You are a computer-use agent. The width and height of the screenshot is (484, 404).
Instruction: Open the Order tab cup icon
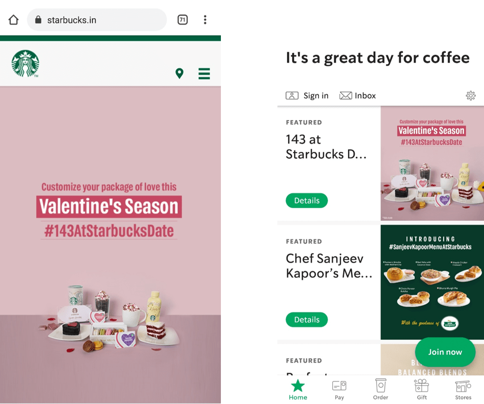click(380, 390)
